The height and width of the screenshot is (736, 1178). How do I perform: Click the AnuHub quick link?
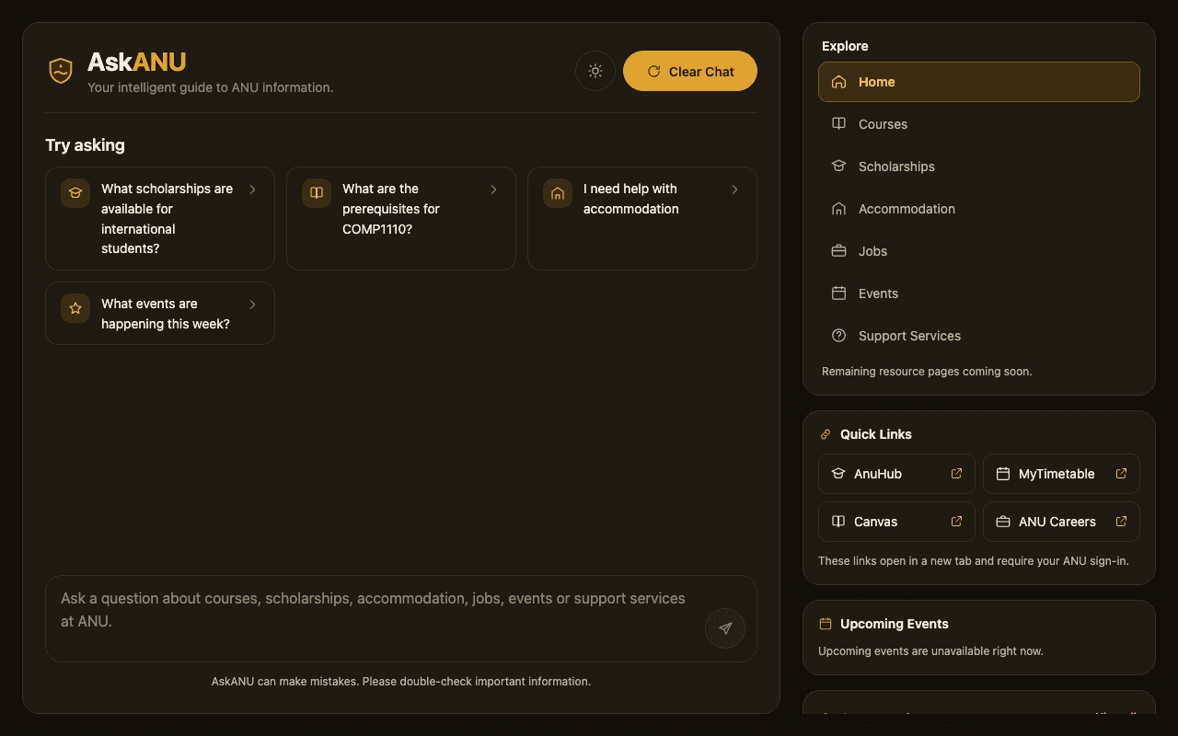[896, 474]
